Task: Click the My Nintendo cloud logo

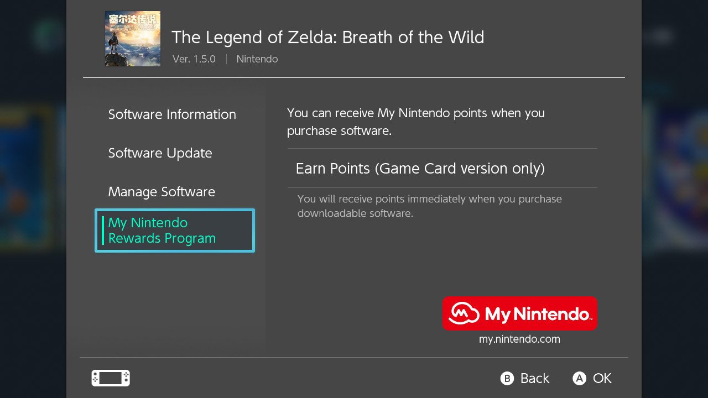Action: pos(462,313)
